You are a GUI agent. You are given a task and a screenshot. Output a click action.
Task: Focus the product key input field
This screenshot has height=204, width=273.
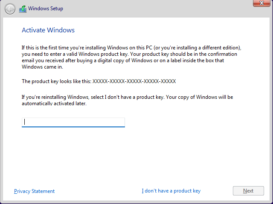coord(73,122)
